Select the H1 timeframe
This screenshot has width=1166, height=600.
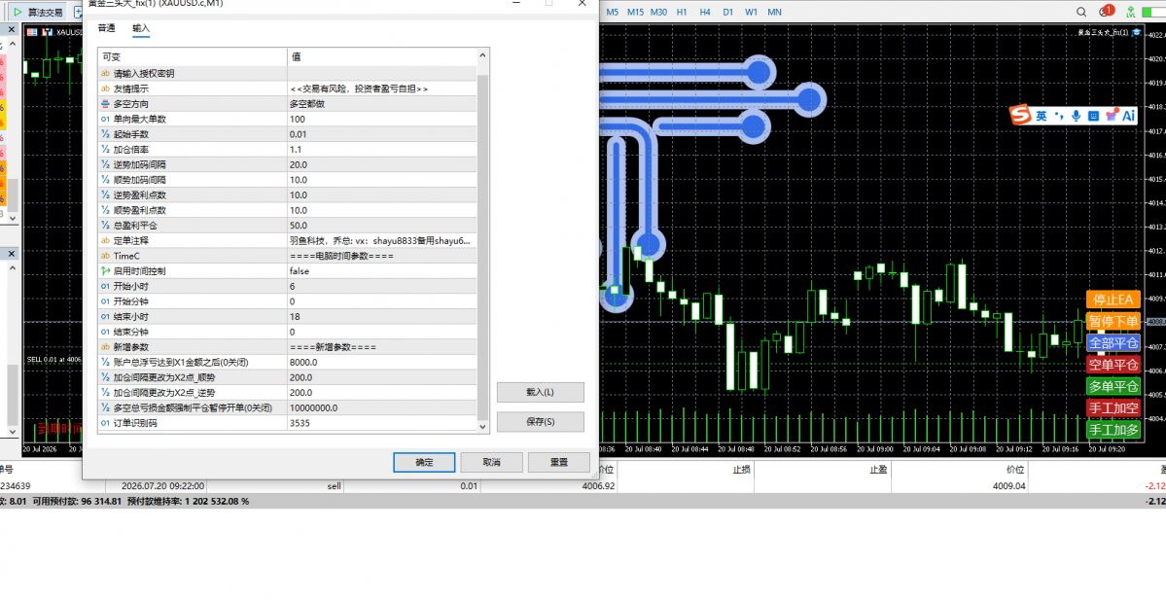[x=681, y=13]
